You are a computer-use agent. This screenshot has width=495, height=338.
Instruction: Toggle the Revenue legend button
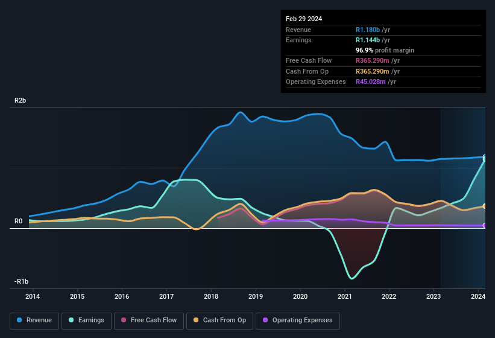(x=34, y=320)
